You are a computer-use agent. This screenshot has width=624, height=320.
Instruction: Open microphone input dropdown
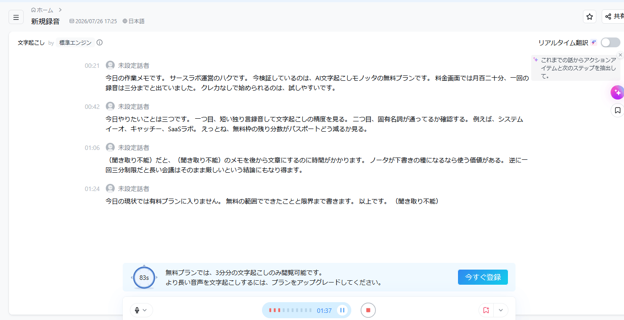pyautogui.click(x=141, y=310)
